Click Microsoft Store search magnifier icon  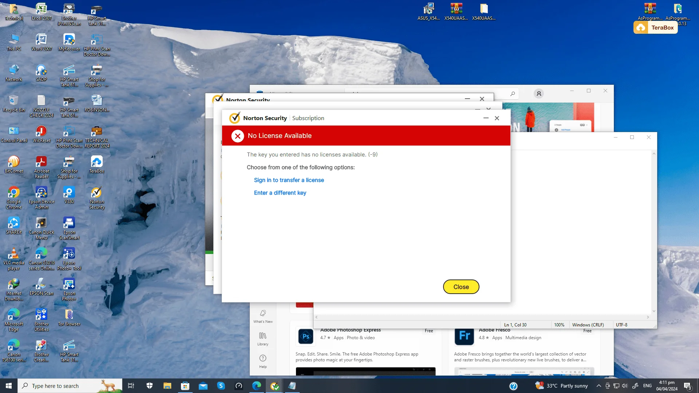[x=513, y=94]
